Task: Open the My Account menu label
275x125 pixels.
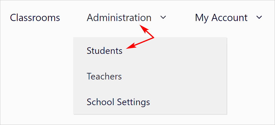Action: pyautogui.click(x=221, y=18)
